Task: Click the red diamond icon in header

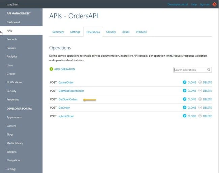Action: [214, 4]
